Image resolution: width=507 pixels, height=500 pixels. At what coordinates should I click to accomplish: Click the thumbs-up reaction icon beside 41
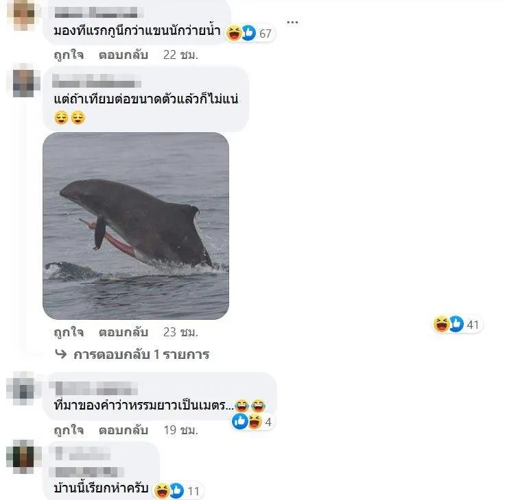[x=456, y=324]
